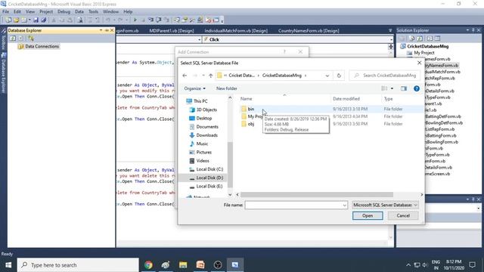Open File Explorer from the taskbar

coord(183,265)
